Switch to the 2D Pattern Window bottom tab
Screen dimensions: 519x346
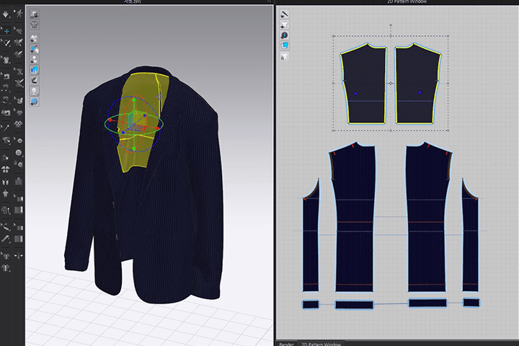click(321, 344)
